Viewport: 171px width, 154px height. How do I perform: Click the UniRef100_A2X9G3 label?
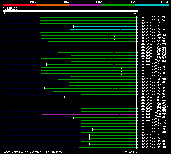[x=153, y=73]
